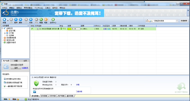Click the 详情 link in security info
This screenshot has height=101, width=190.
(78, 85)
